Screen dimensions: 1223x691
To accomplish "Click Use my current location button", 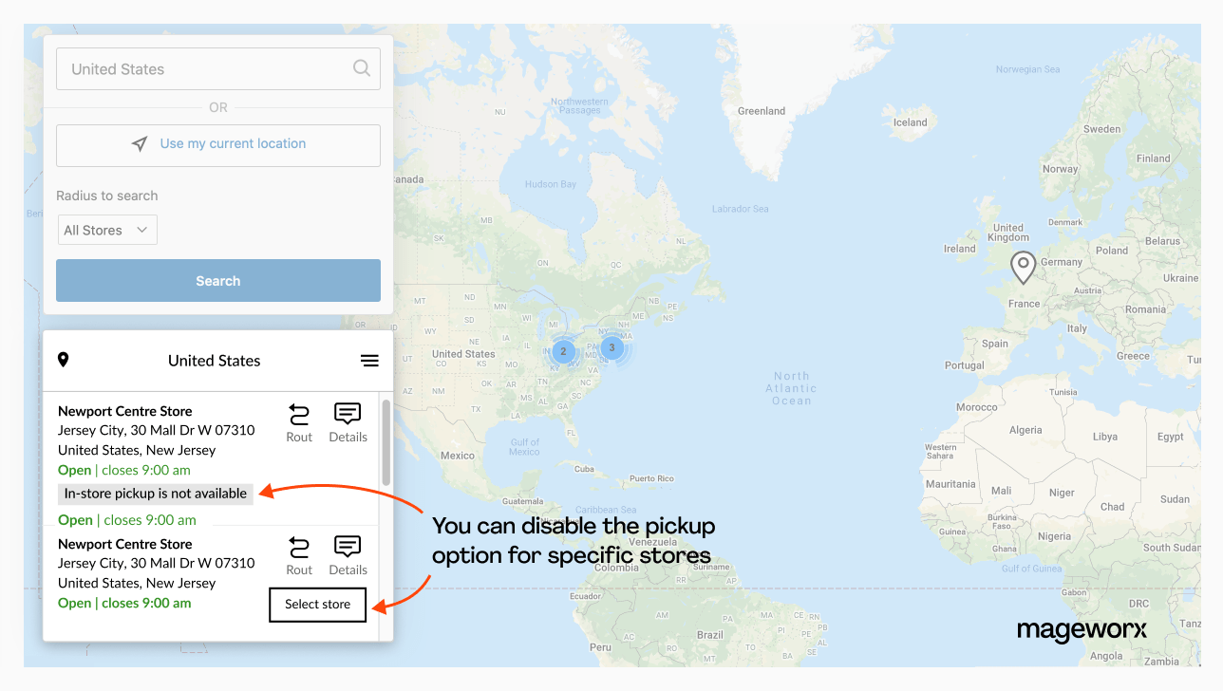I will 218,145.
